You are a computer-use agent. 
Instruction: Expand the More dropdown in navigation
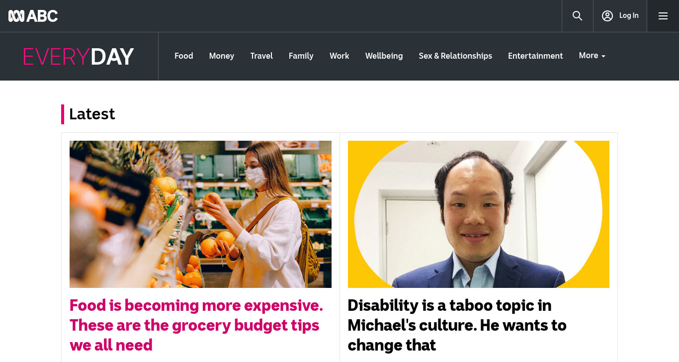pyautogui.click(x=592, y=56)
